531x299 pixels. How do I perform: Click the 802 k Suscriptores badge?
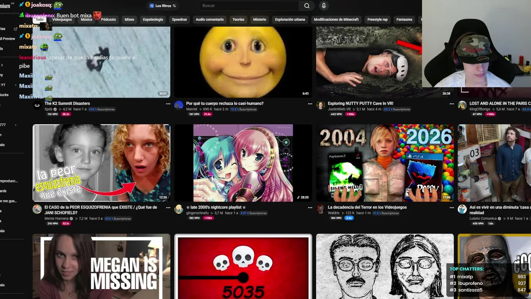(118, 218)
